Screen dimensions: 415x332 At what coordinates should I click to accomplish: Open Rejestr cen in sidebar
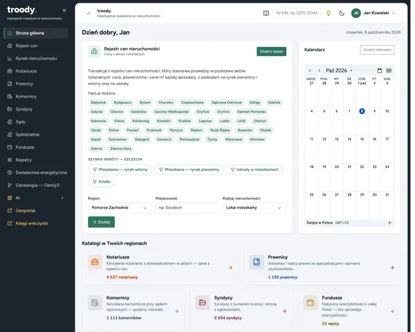coord(36,46)
